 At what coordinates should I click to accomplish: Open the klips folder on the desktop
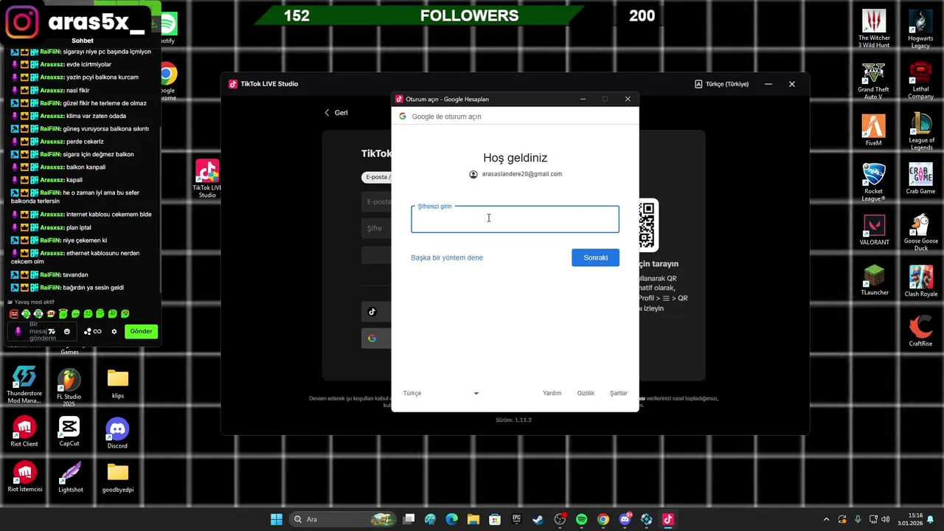[x=117, y=384]
